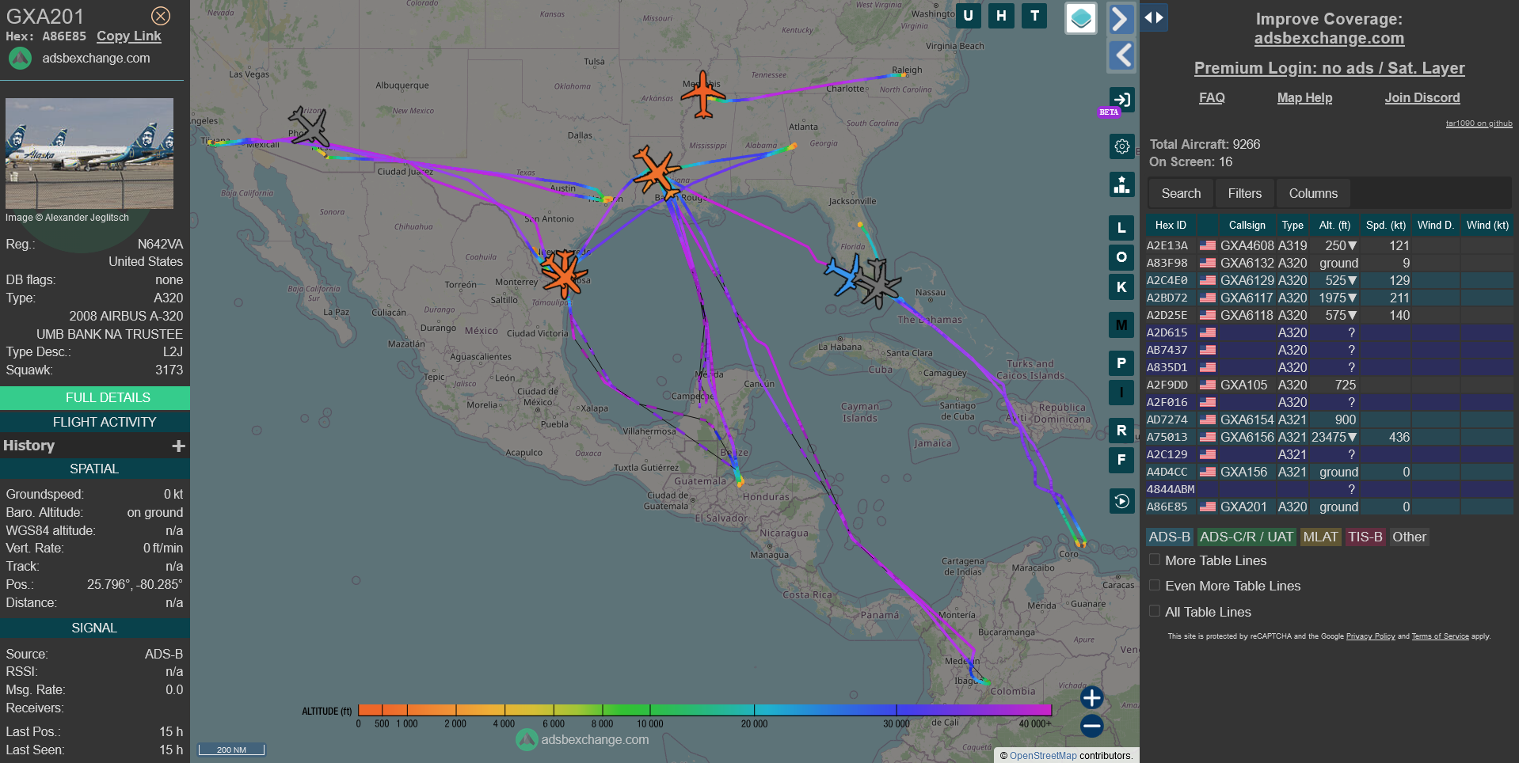The height and width of the screenshot is (763, 1519).
Task: Zoom in the map with plus button
Action: [x=1092, y=697]
